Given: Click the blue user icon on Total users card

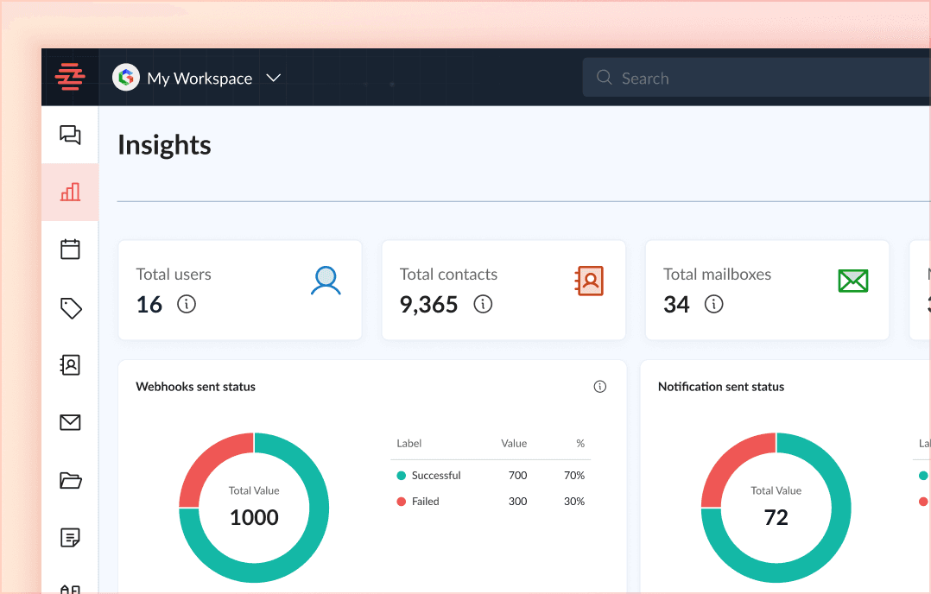Looking at the screenshot, I should pyautogui.click(x=326, y=281).
